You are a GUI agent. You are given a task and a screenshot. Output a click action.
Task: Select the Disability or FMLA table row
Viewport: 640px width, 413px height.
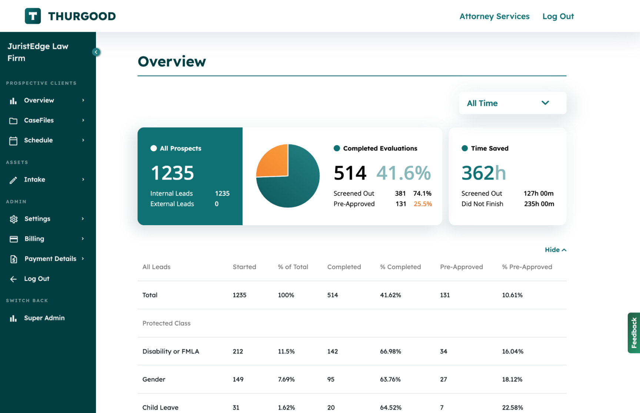pyautogui.click(x=351, y=351)
